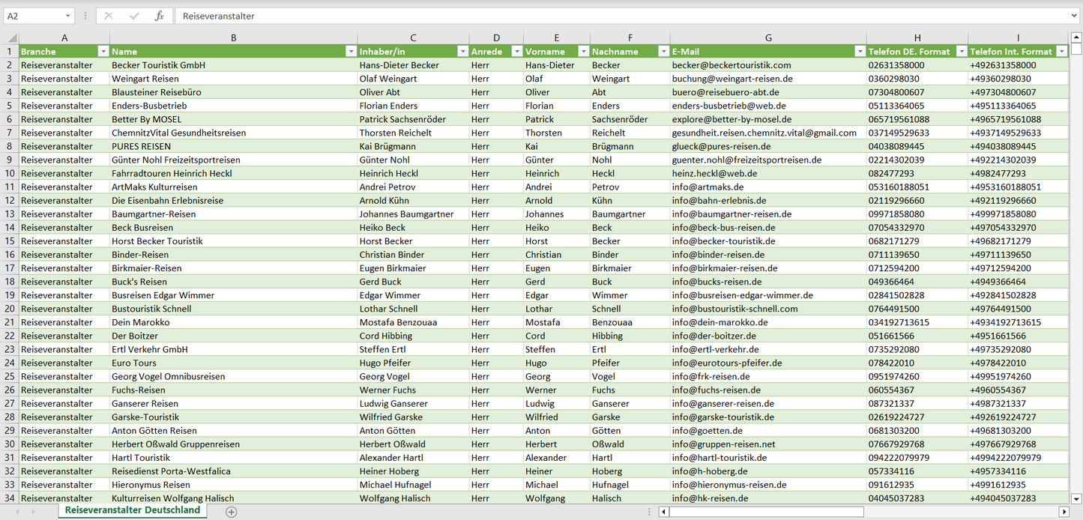Open the Anrede column filter dropdown
The image size is (1083, 520).
[516, 52]
